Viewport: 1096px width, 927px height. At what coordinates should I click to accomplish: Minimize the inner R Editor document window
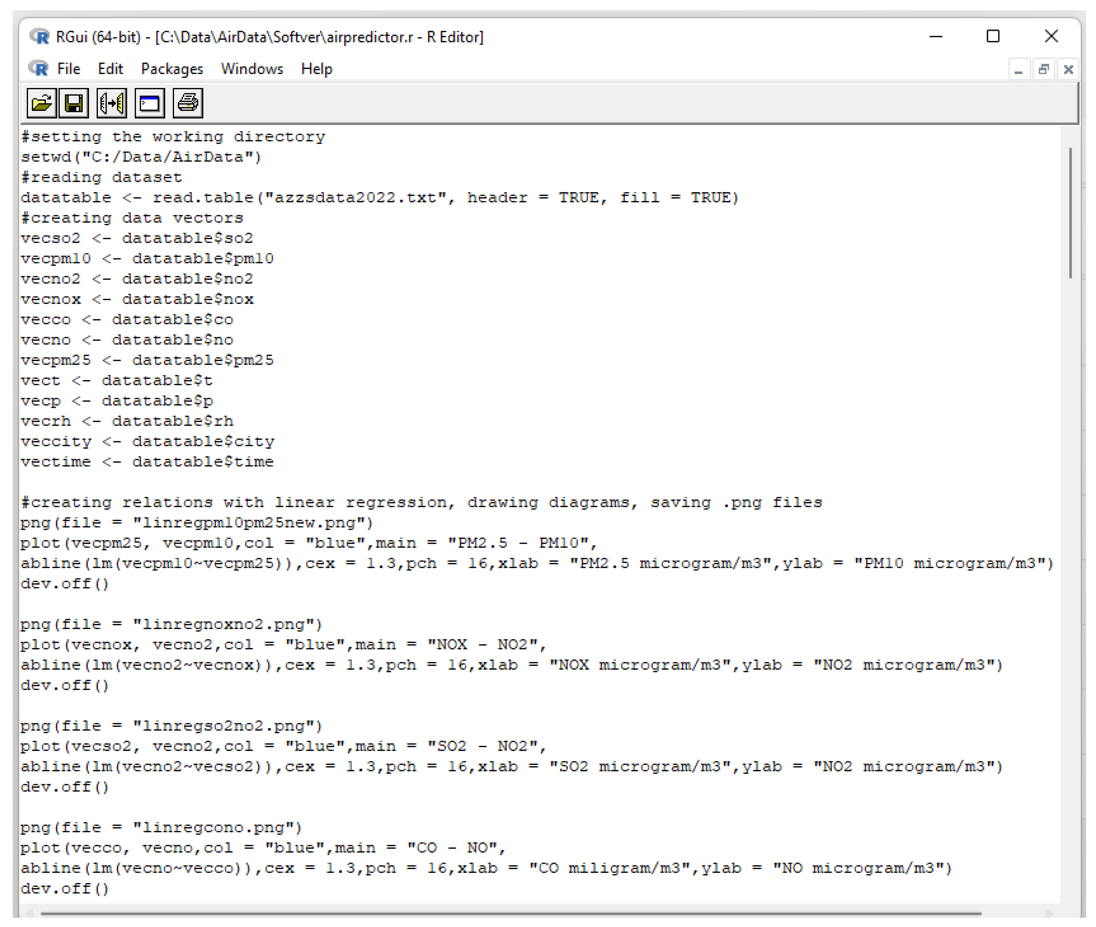[x=1018, y=69]
